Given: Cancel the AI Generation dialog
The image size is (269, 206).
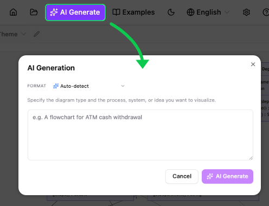Looking at the screenshot, I should pos(182,176).
